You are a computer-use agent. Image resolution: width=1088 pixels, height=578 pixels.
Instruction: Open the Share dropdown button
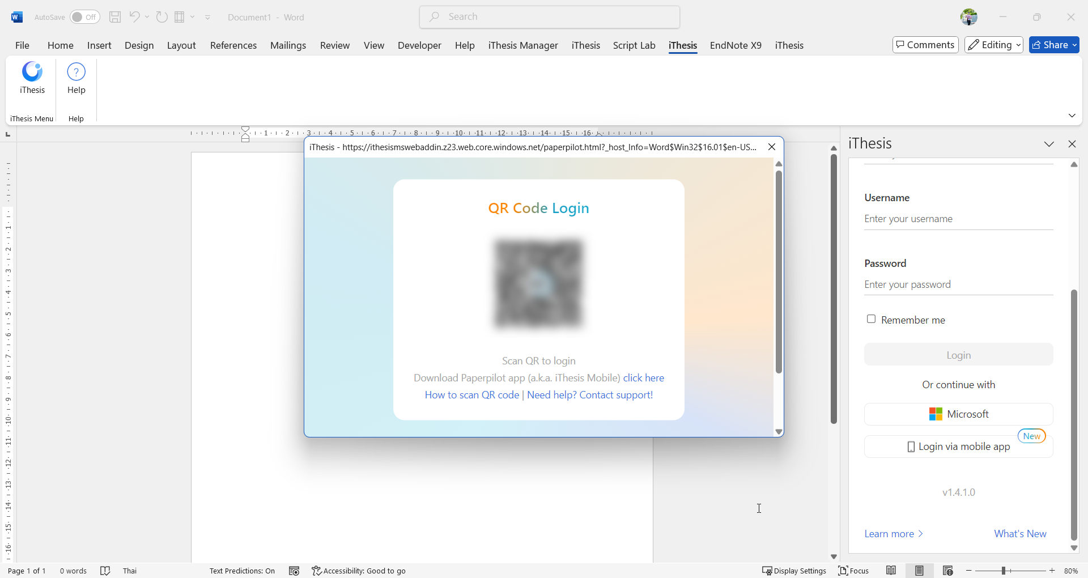1054,45
